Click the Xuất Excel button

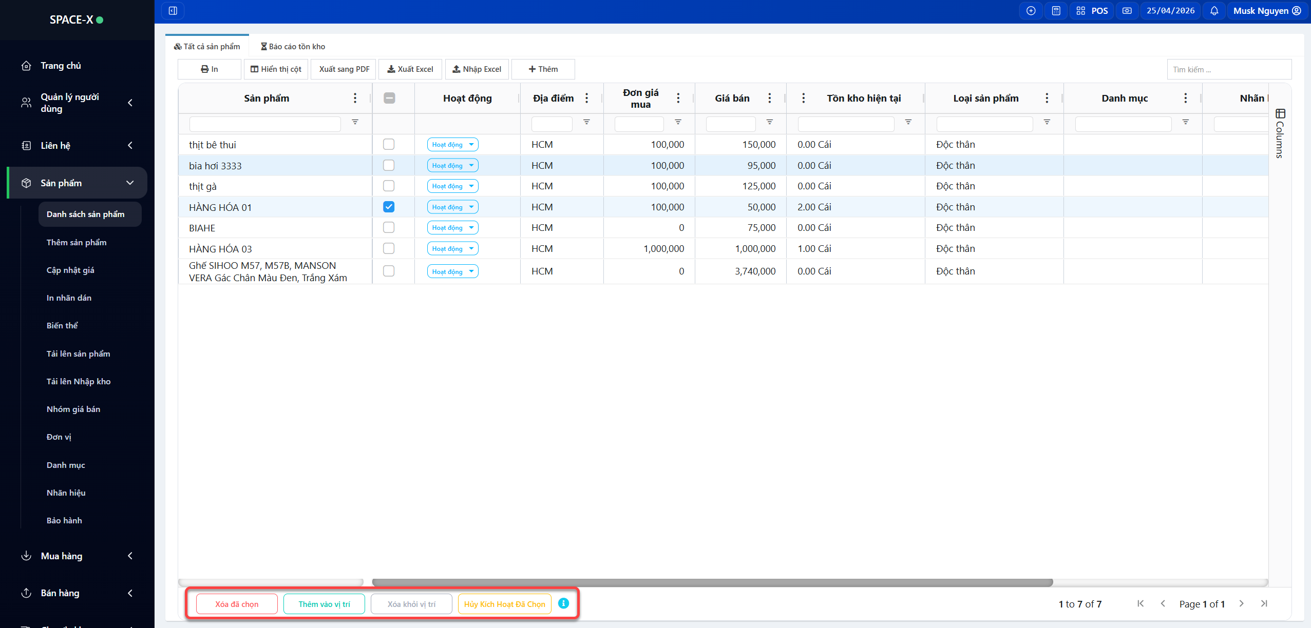410,69
